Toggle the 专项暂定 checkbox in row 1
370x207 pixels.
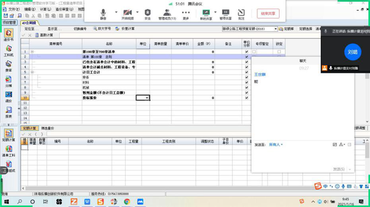click(x=254, y=52)
